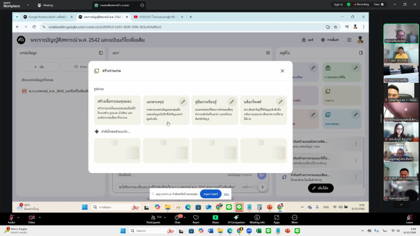
Task: Click Leave meeting button
Action: point(409,218)
